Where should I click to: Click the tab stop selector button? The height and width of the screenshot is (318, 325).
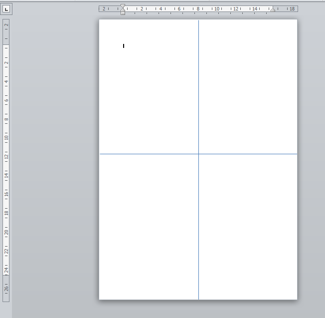(x=6, y=9)
